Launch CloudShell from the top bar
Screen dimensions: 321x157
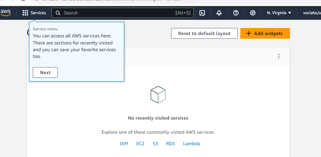tap(202, 13)
